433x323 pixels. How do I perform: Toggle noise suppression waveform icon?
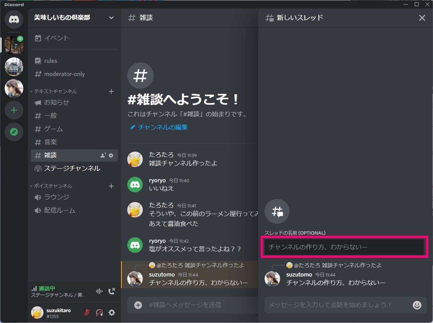(99, 291)
